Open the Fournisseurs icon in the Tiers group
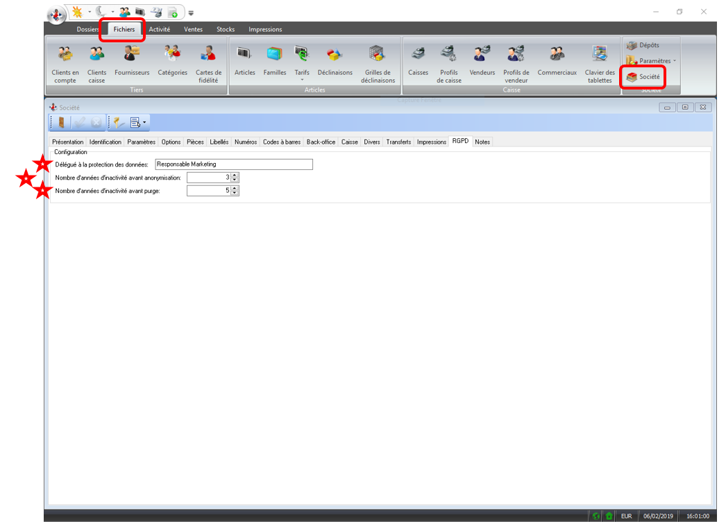Screen dimensions: 726x526 coord(131,62)
